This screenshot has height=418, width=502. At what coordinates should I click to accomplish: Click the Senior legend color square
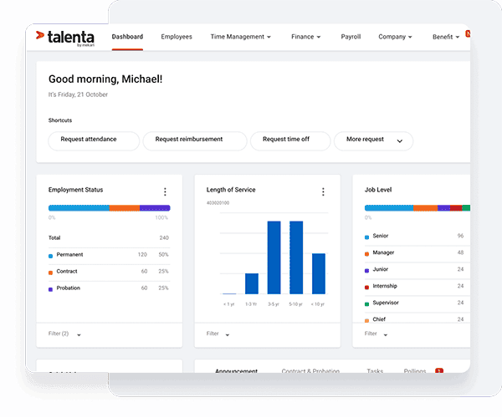coord(367,237)
